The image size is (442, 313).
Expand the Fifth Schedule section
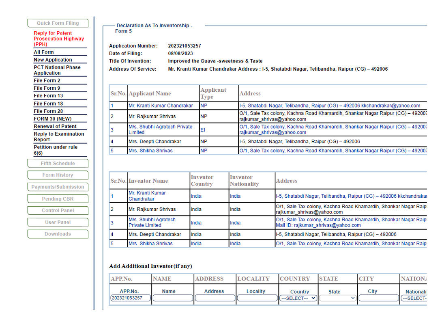point(58,163)
